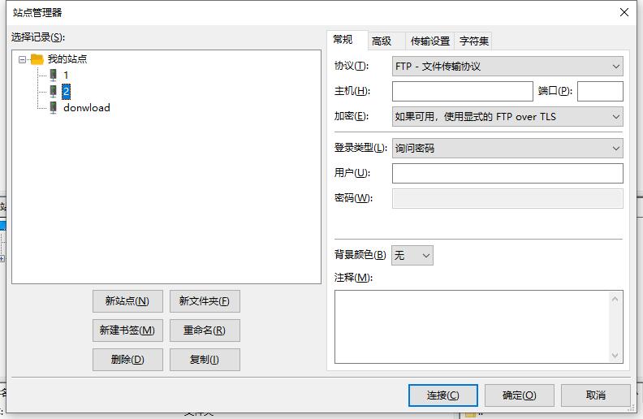Screen dimensions: 643x419
Task: Click the 新建书签(M) button
Action: (x=127, y=330)
